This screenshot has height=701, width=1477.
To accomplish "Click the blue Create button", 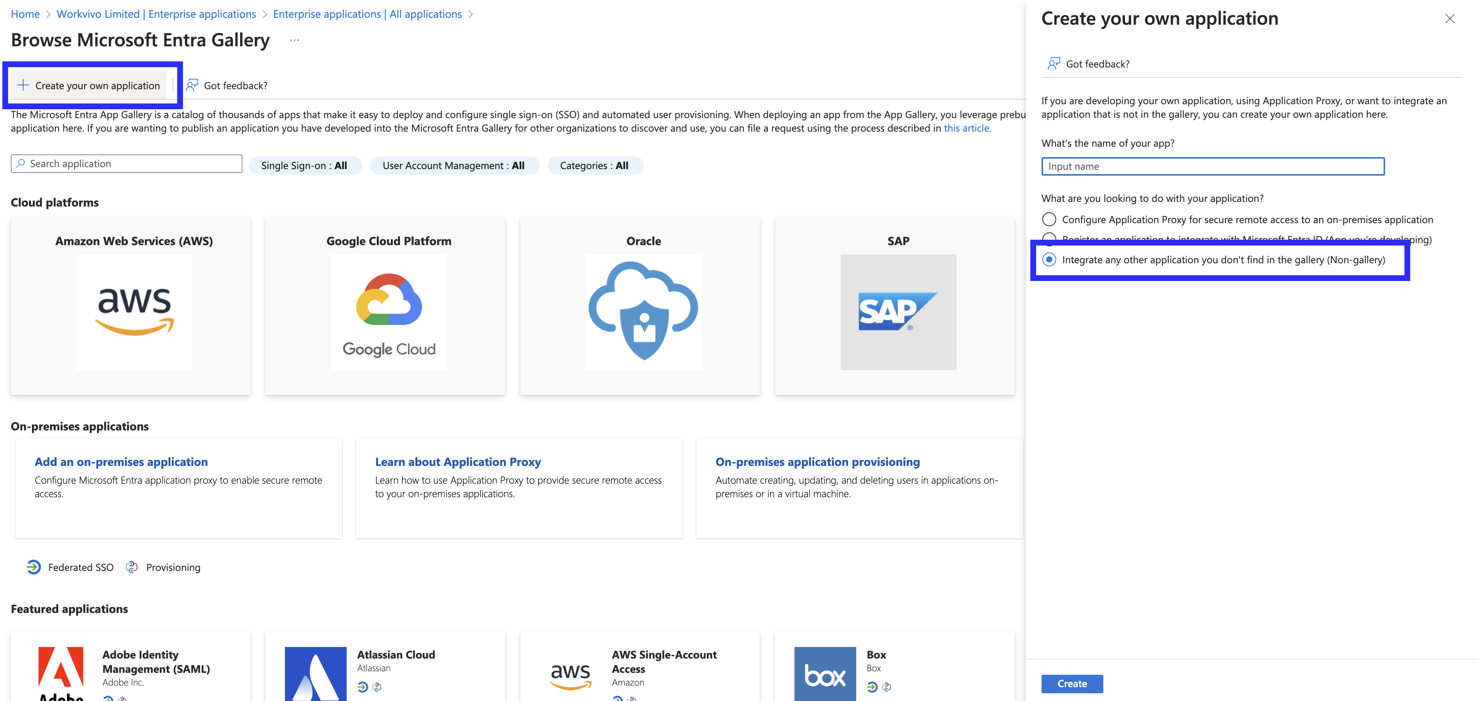I will click(x=1072, y=683).
